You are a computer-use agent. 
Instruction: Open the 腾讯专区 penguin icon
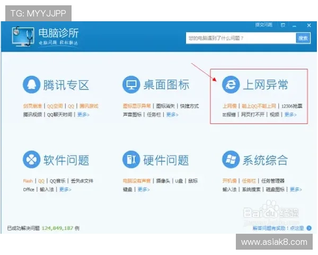31,84
